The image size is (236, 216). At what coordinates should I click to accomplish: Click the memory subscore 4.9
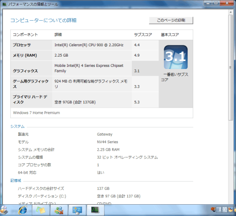pos(137,55)
